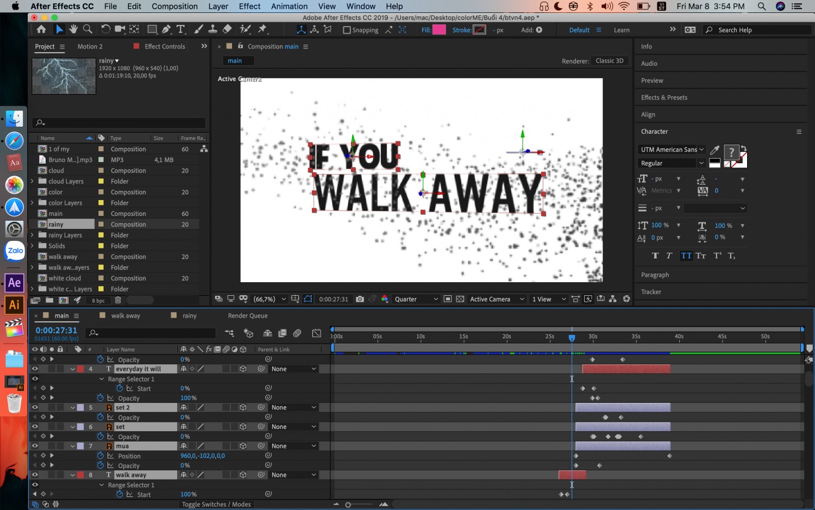The width and height of the screenshot is (815, 510).
Task: Delete selected item with trash icon in Project panel
Action: tap(118, 300)
